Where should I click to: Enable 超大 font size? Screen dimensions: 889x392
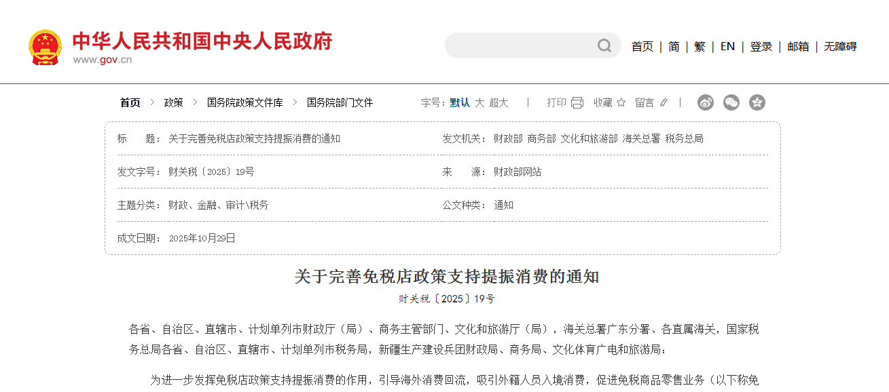click(x=498, y=102)
